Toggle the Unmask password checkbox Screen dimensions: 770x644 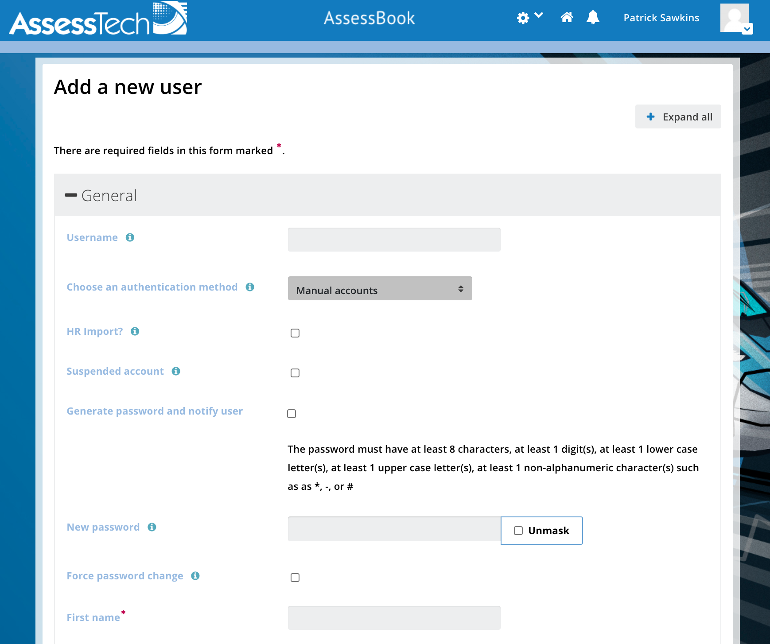tap(518, 531)
